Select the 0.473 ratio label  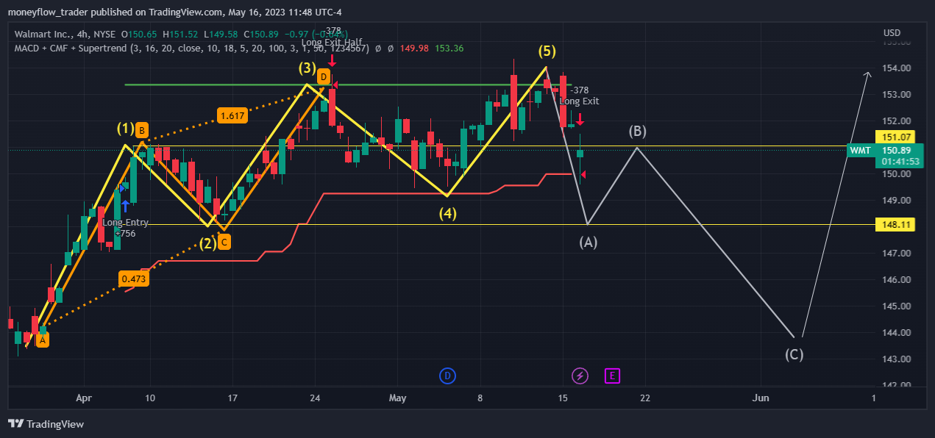coord(133,279)
